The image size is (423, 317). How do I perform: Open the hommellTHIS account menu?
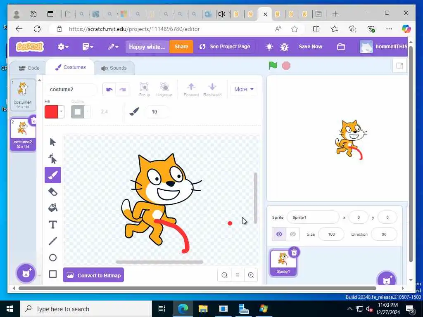[x=383, y=47]
